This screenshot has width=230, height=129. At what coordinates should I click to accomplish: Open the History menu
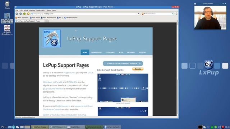click(x=32, y=10)
